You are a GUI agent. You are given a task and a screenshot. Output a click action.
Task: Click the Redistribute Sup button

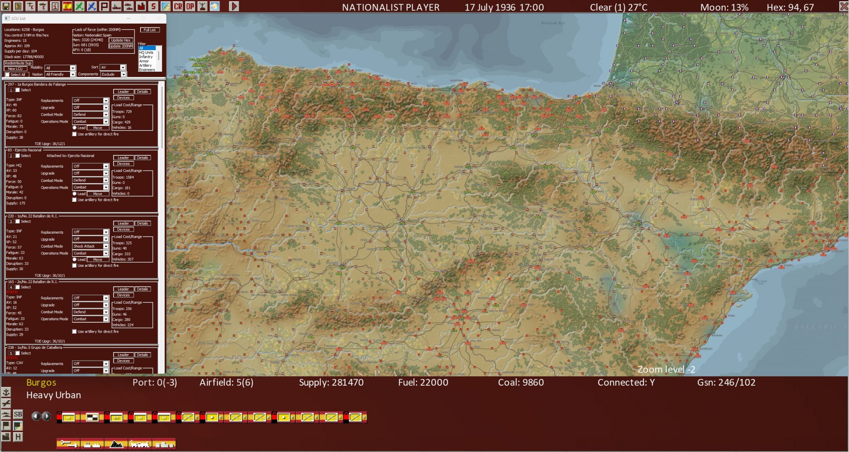pyautogui.click(x=18, y=63)
